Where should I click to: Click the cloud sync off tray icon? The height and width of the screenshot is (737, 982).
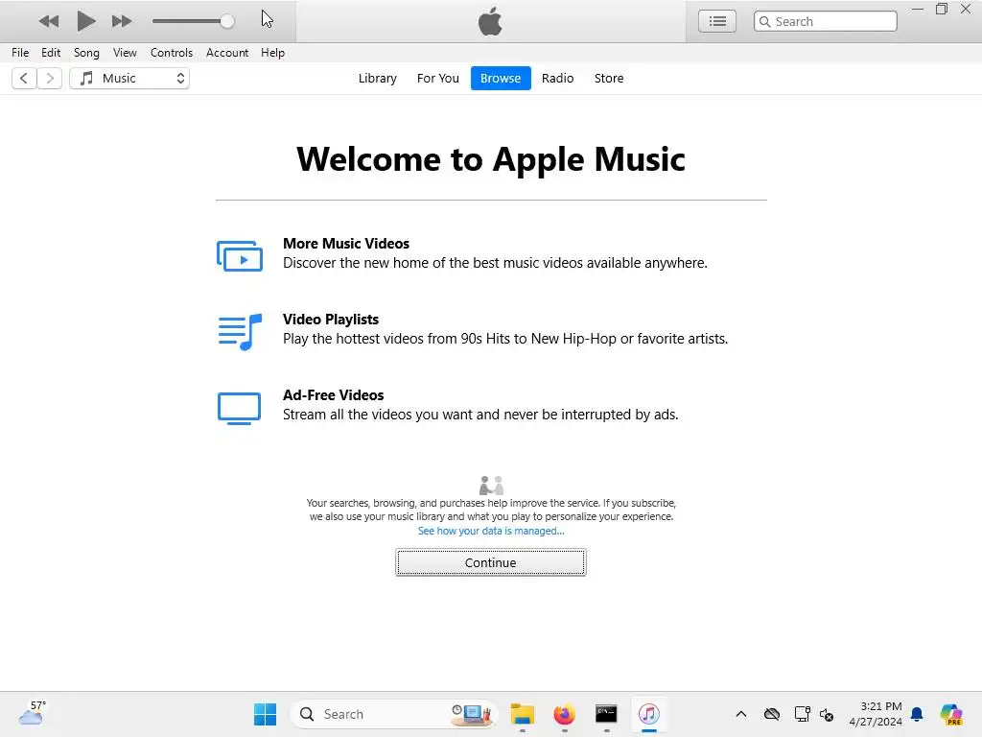[772, 714]
